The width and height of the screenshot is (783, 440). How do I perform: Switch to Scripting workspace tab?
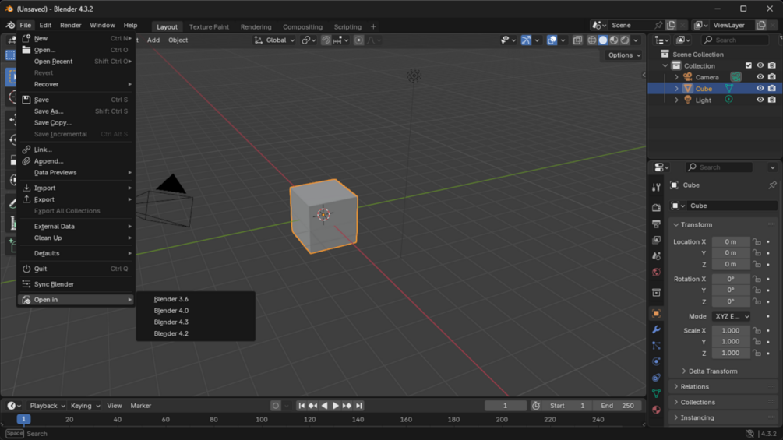pos(347,27)
